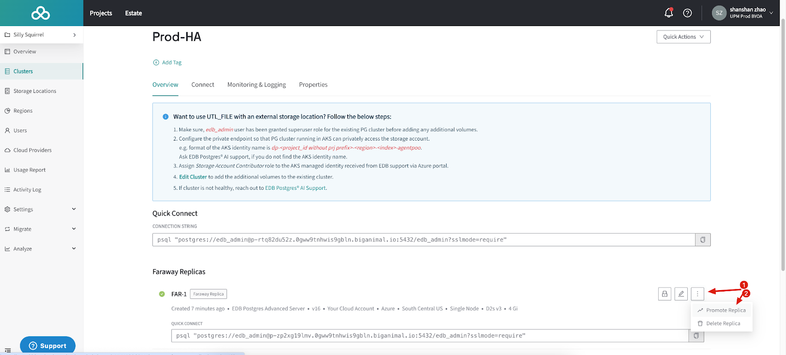This screenshot has width=786, height=355.
Task: Click the FAR-1 replica name
Action: [x=179, y=294]
